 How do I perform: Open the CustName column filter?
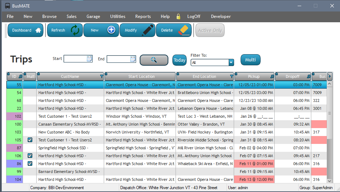click(x=102, y=76)
